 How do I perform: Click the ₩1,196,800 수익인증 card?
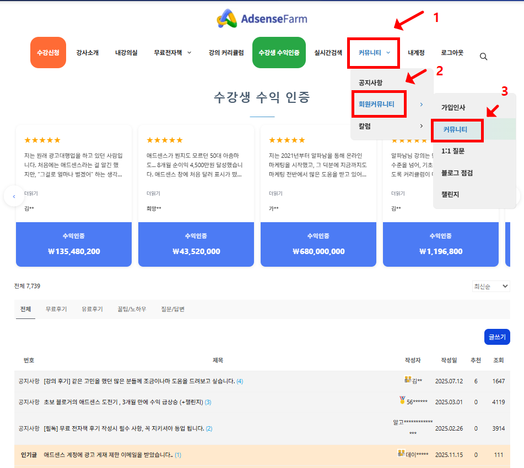point(441,245)
